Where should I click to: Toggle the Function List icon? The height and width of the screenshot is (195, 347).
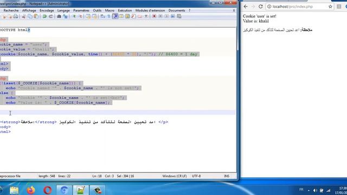coord(134,16)
